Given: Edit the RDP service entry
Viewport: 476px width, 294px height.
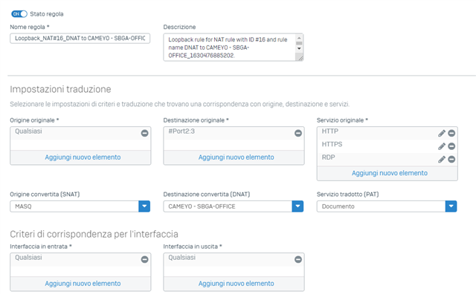Looking at the screenshot, I should 442,159.
